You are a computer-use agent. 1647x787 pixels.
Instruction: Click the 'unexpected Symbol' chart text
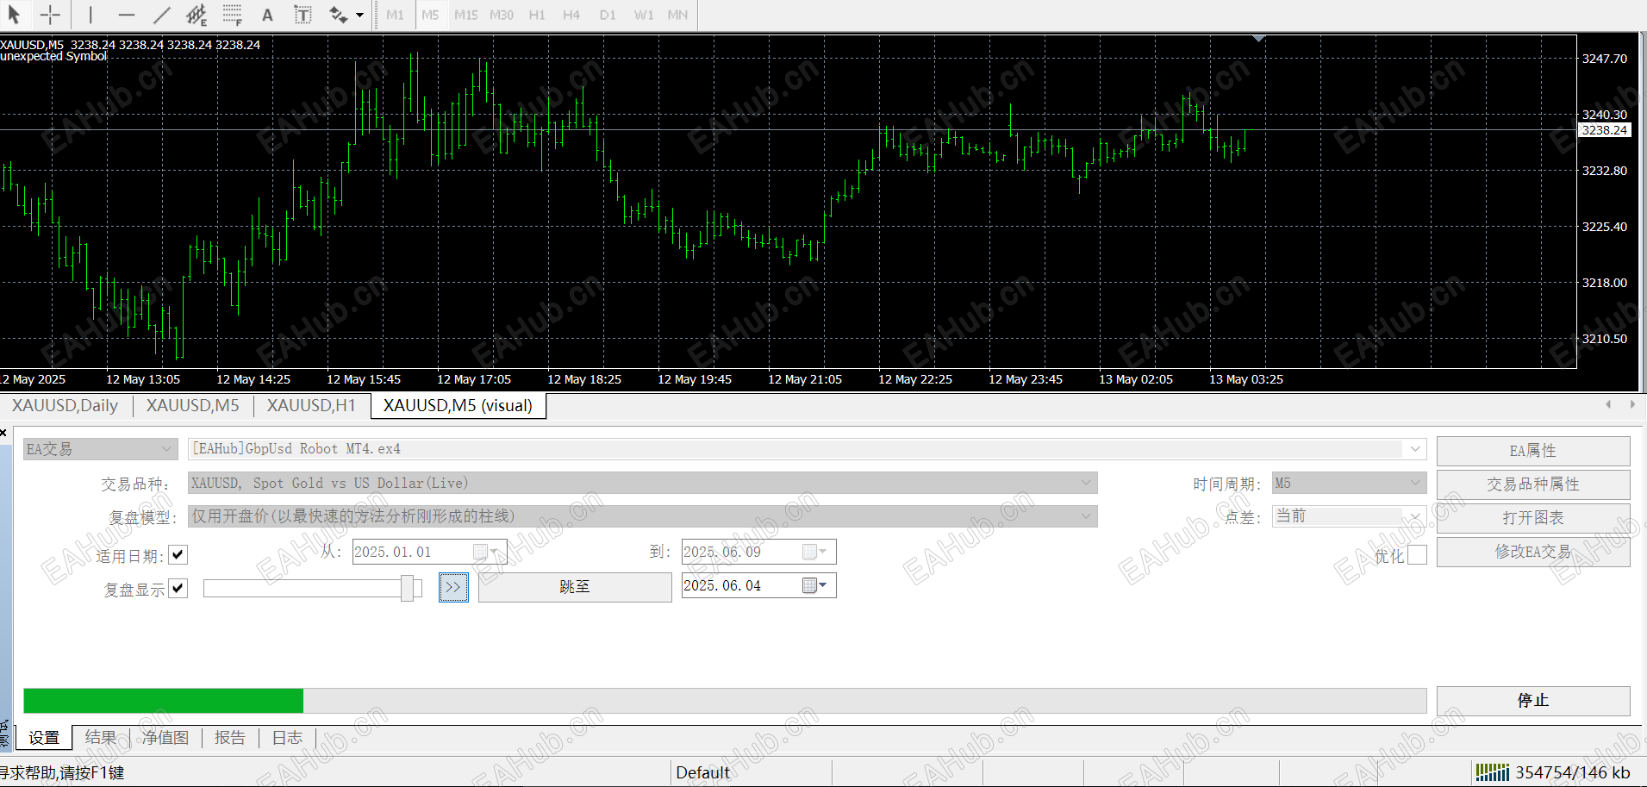[53, 56]
